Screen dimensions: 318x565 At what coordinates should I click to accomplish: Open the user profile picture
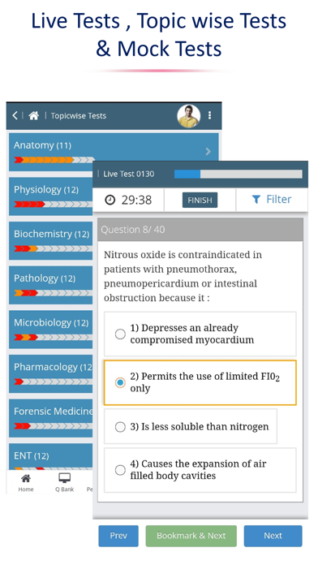[188, 116]
